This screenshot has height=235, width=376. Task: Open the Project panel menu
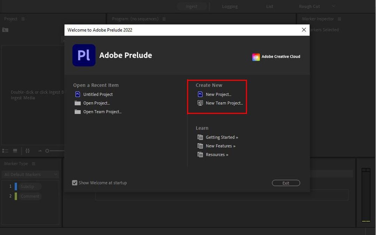[22, 19]
